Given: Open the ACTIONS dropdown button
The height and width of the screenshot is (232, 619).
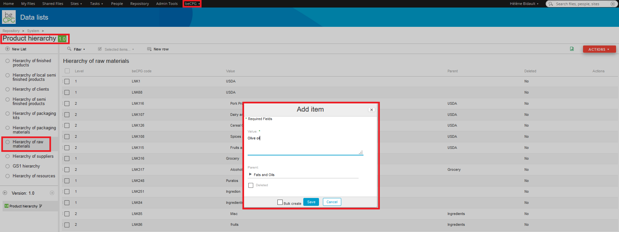Looking at the screenshot, I should [599, 49].
